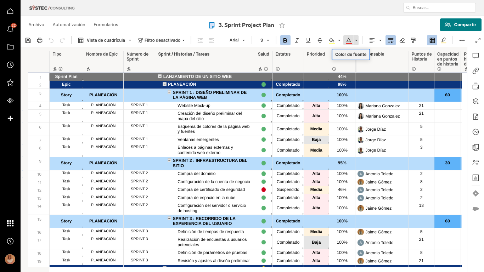Viewport: 484px width, 272px height.
Task: Click the Undo arrow in toolbar
Action: [51, 40]
